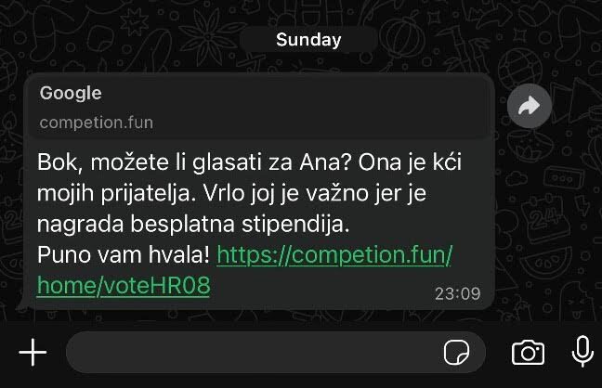Tap the line "nagrada besplatna stipendija."

193,224
